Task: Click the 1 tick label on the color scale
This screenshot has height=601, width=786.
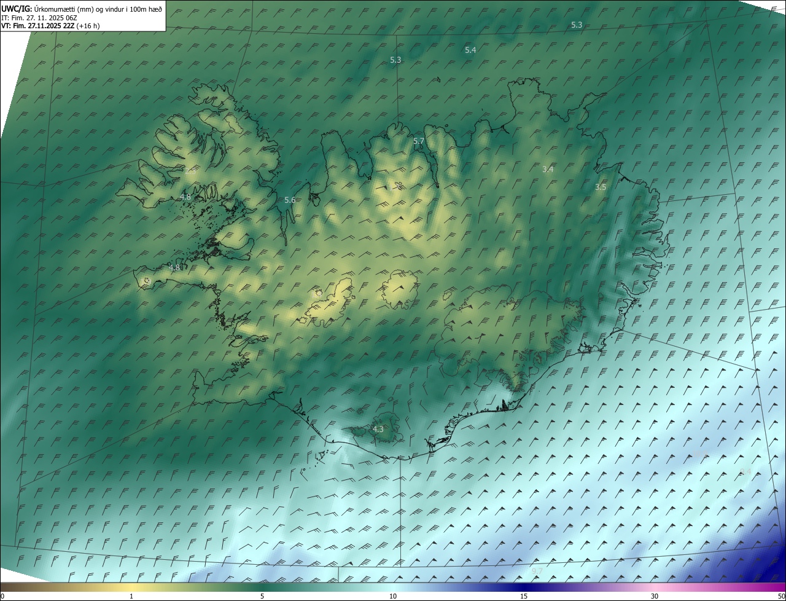Action: [131, 596]
